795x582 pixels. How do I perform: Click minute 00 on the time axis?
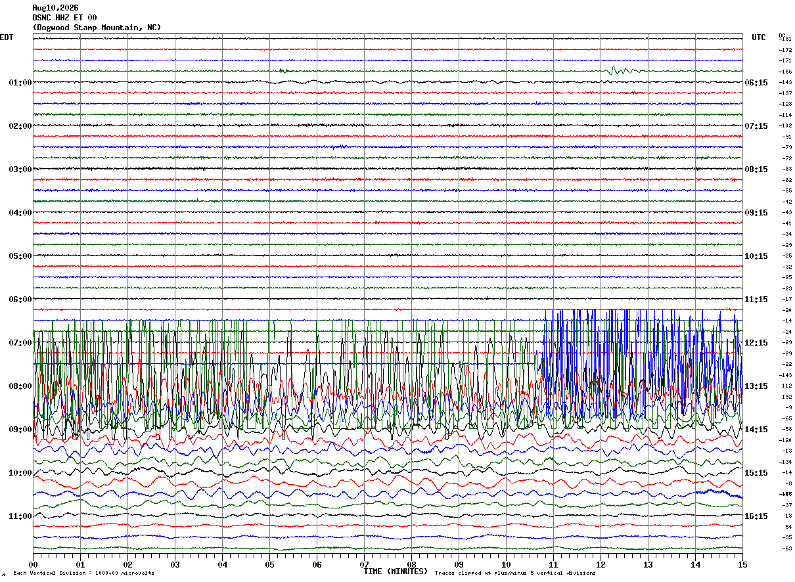33,564
